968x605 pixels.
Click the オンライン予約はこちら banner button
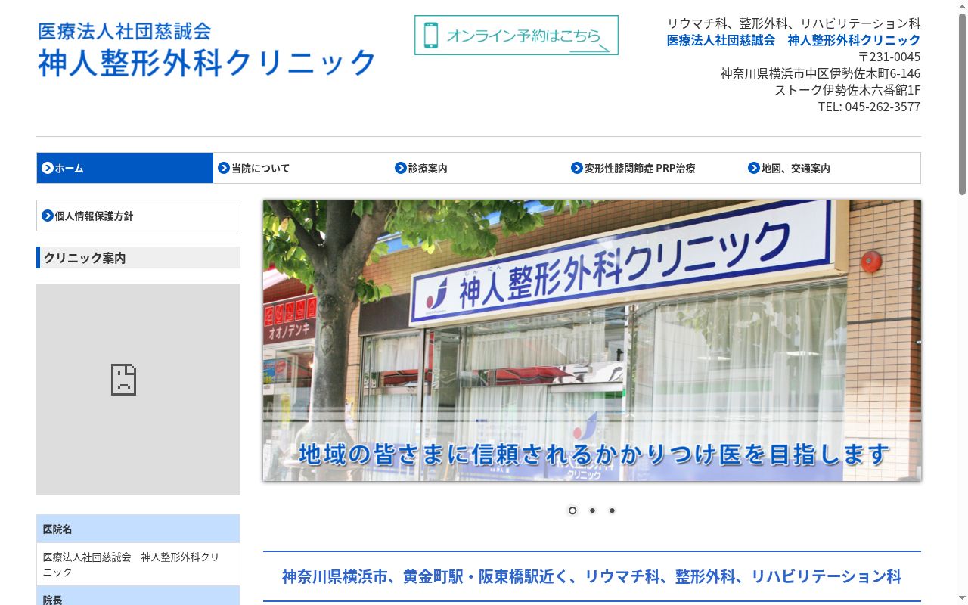[517, 36]
